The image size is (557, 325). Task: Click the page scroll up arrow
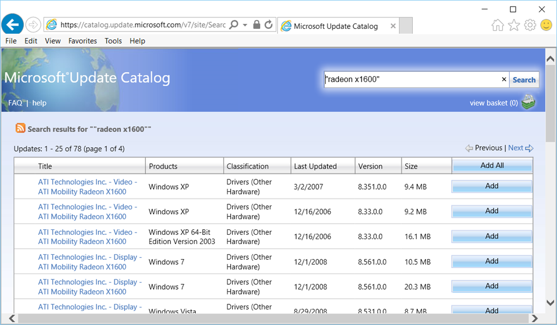pyautogui.click(x=550, y=59)
